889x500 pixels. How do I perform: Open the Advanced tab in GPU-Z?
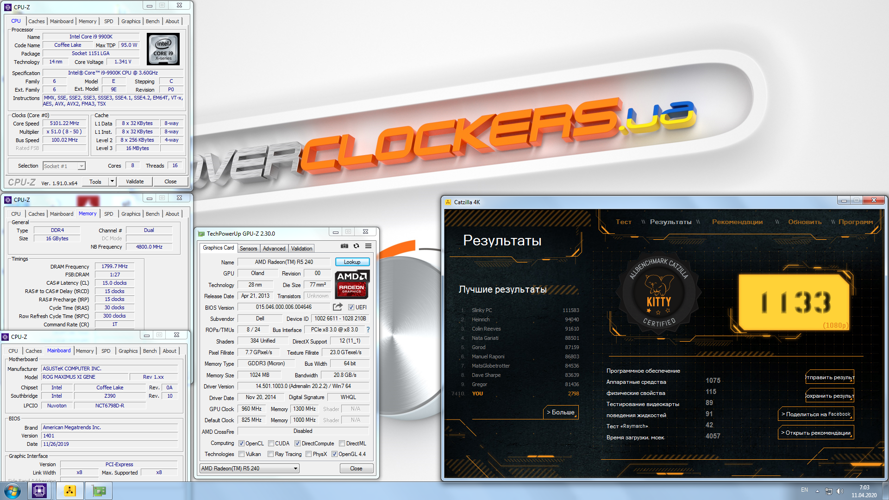(274, 249)
